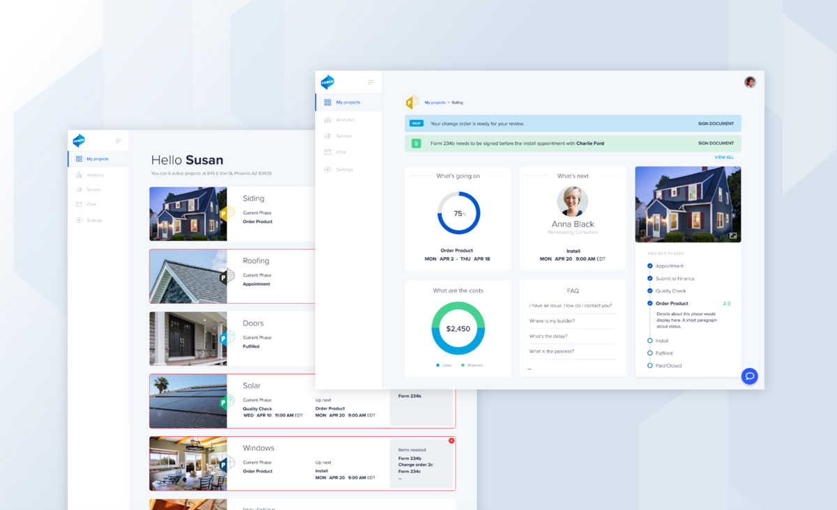
Task: Click the Appointment phase checkmark
Action: click(650, 266)
